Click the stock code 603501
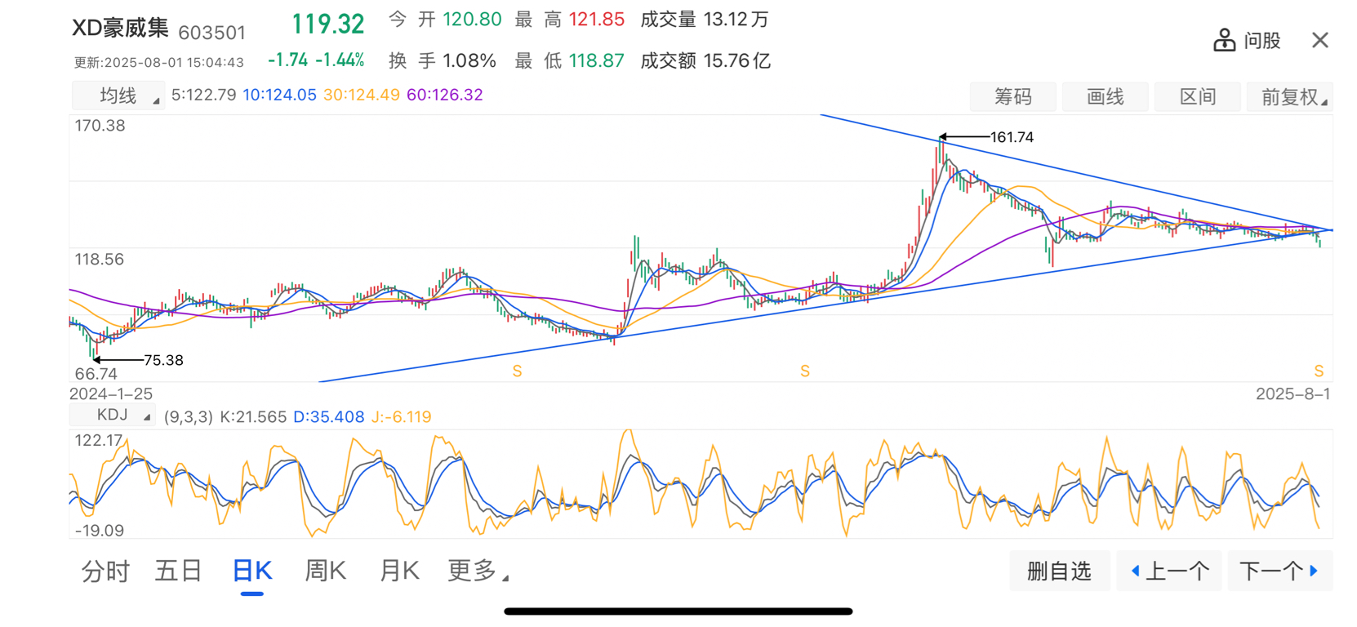1357x627 pixels. (211, 33)
